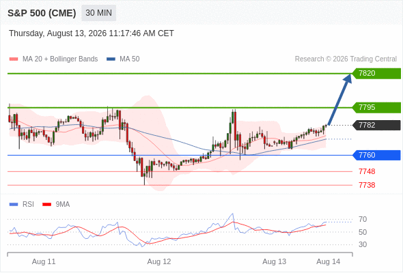
Task: Click the pink MA 20 color swatch
Action: 14,59
